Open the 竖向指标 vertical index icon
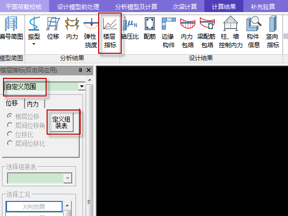 [x=273, y=32]
